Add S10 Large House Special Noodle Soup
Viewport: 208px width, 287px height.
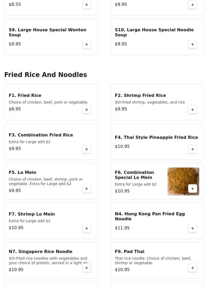coord(193,44)
